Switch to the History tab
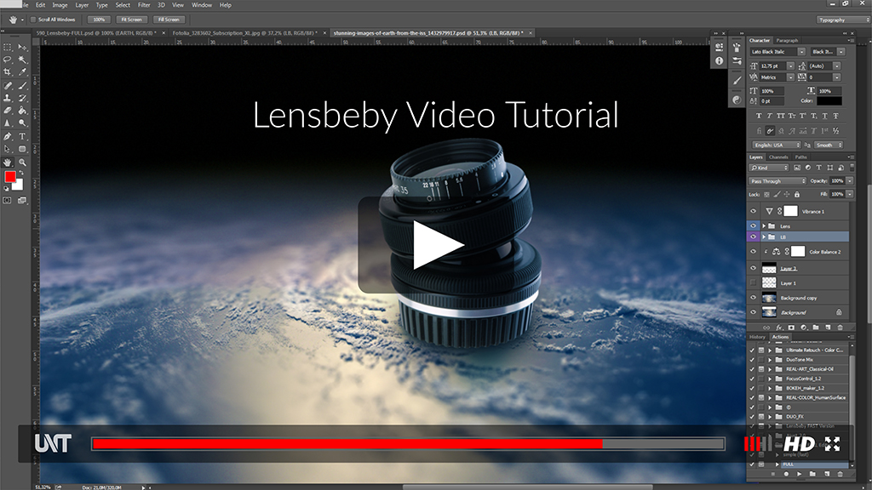872x490 pixels. (757, 337)
